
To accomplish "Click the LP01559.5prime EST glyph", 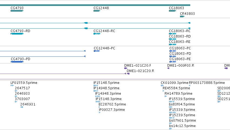I will pos(12,85).
